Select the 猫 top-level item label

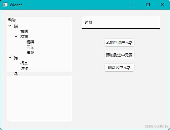[16, 26]
